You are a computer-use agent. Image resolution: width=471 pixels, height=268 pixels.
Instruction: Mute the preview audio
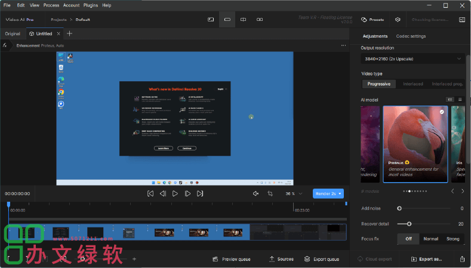click(x=255, y=193)
